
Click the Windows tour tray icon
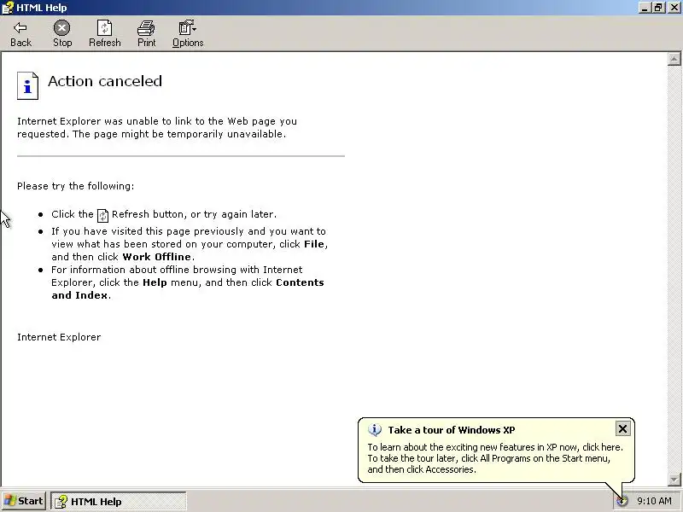(x=622, y=501)
